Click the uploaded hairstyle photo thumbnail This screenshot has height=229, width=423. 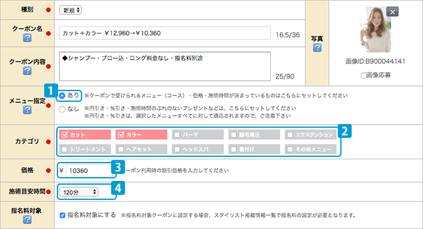click(x=376, y=30)
